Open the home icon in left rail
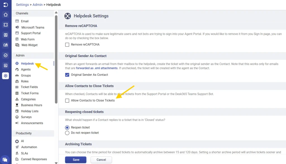Screen dimensions: 286x164 pos(6,15)
